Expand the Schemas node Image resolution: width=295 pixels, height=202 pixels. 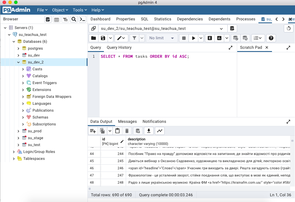coord(23,117)
